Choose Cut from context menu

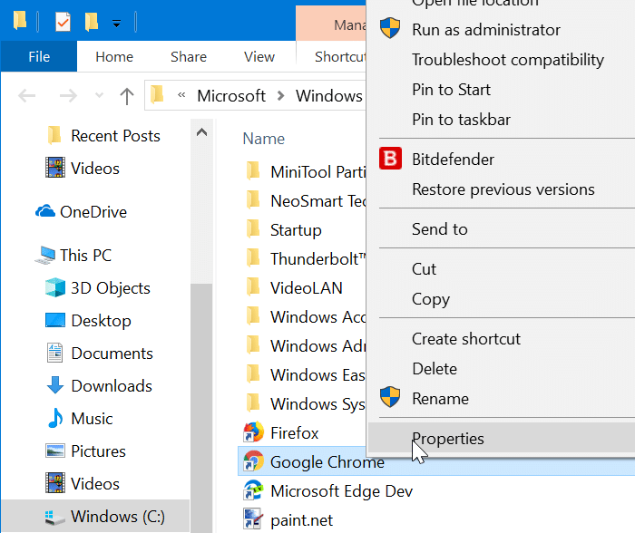click(x=502, y=269)
